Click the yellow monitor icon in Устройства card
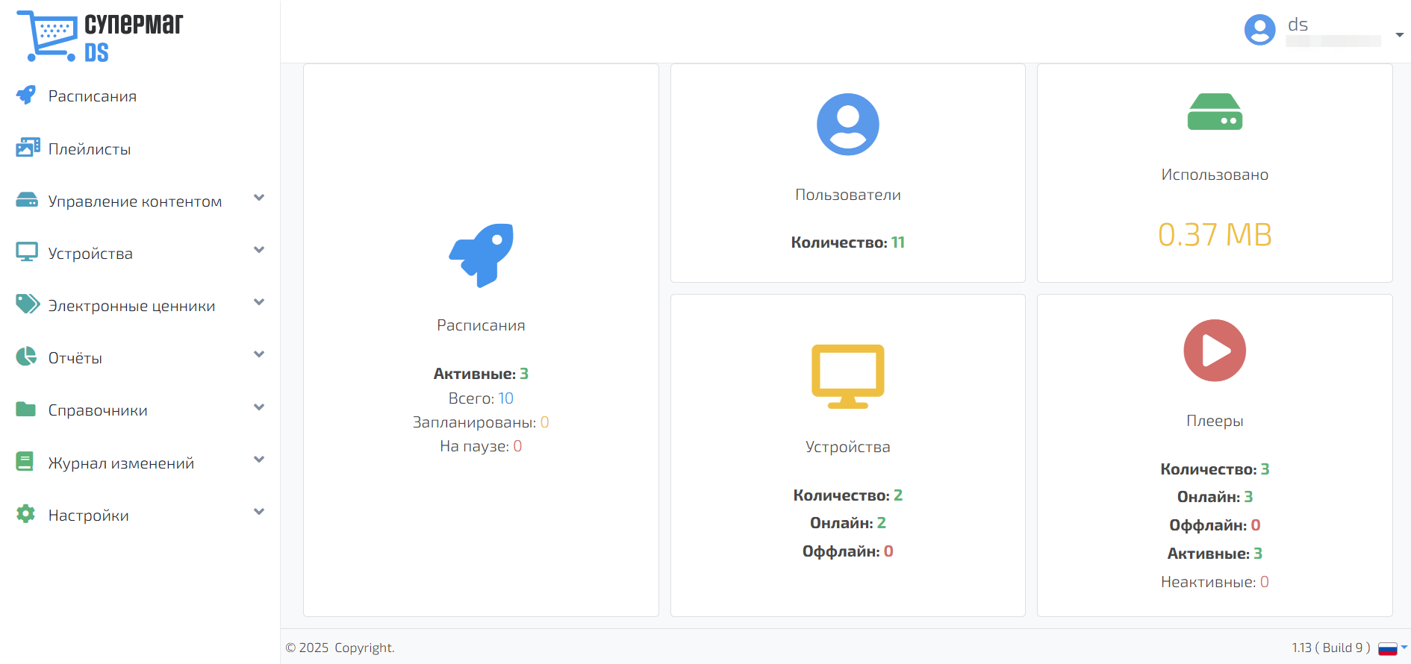Viewport: 1411px width, 664px height. (x=847, y=376)
